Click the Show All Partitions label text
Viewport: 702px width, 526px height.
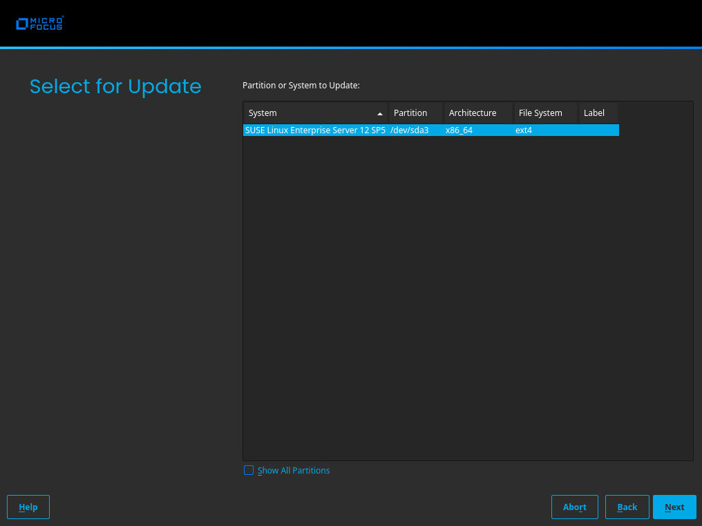pos(294,471)
